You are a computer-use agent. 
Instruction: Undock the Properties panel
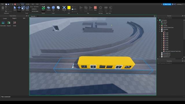pyautogui.click(x=182, y=61)
